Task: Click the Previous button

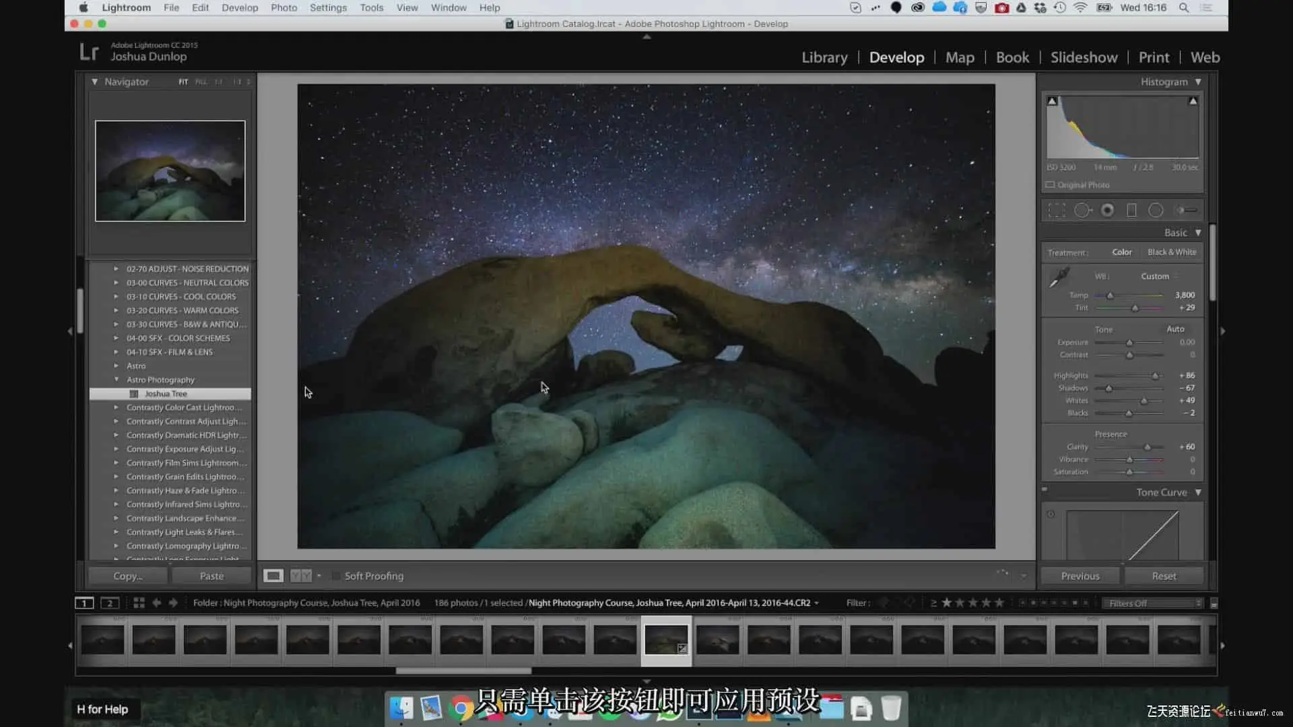Action: pos(1080,576)
